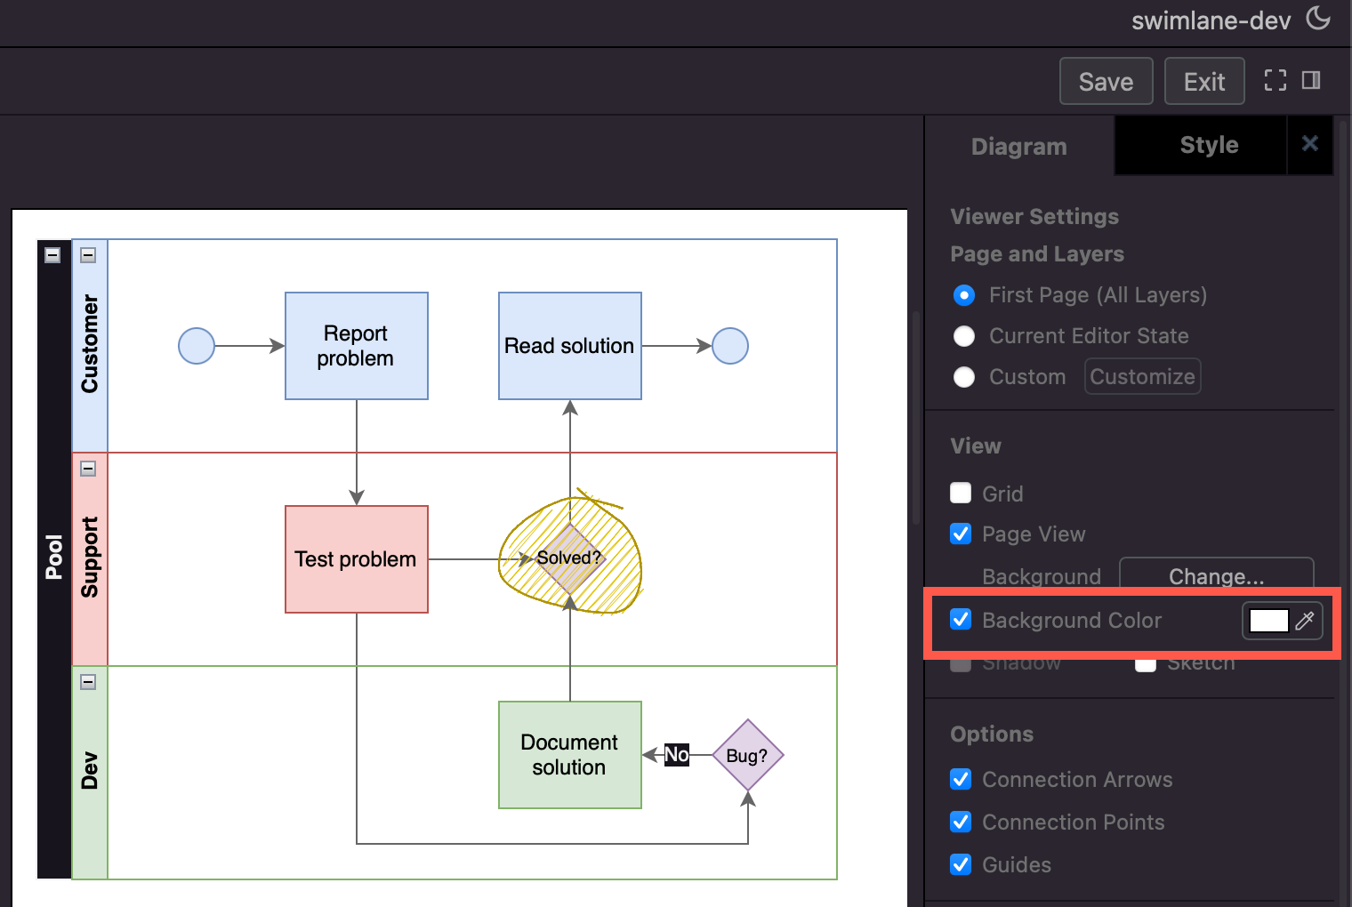The image size is (1352, 907).
Task: Switch to the Diagram tab
Action: [x=1019, y=145]
